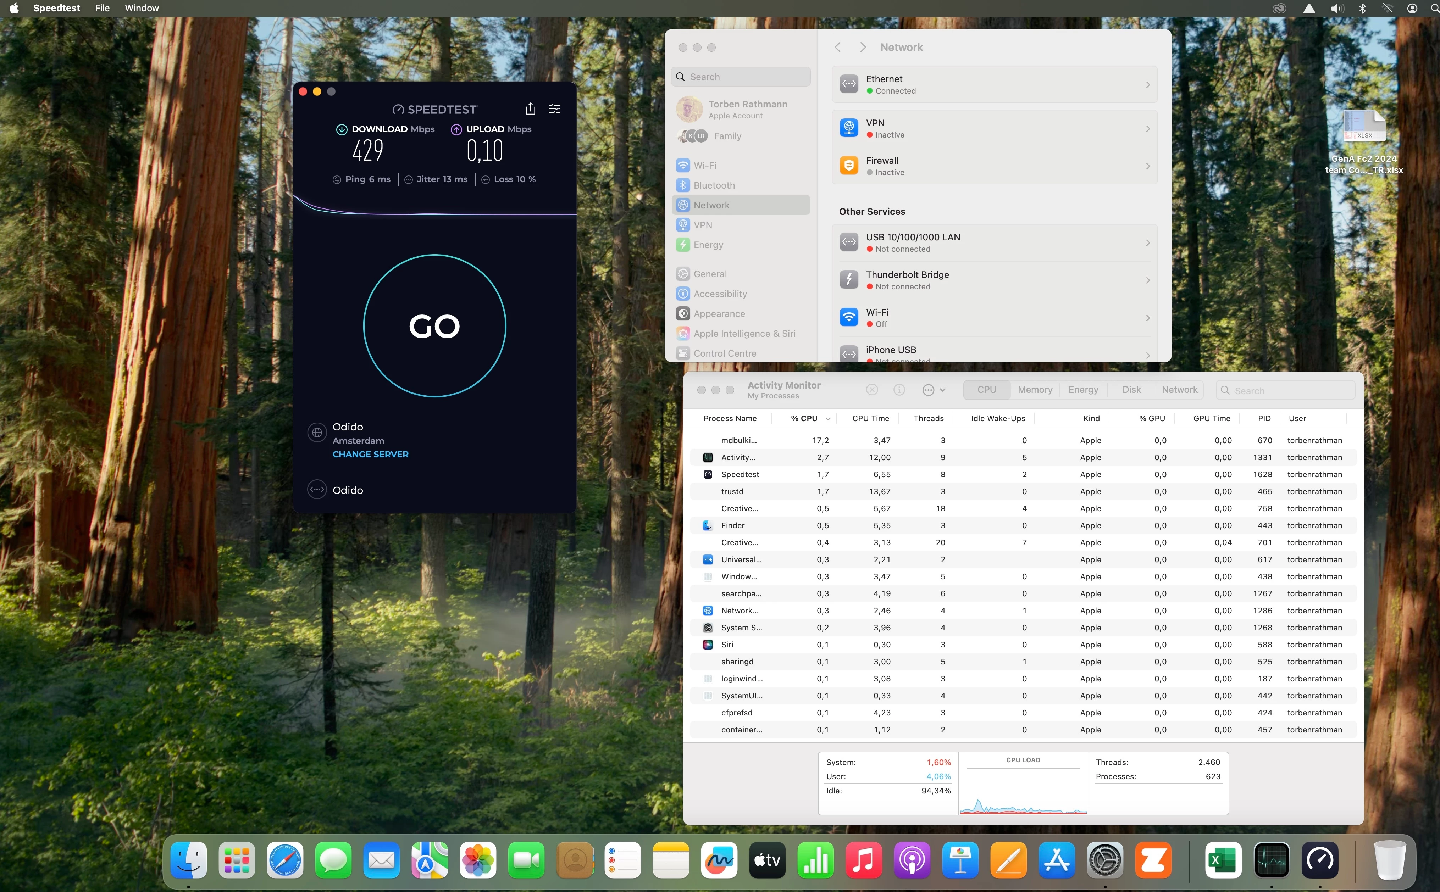The width and height of the screenshot is (1440, 892).
Task: Expand Wi-Fi Off row in Network pane
Action: point(995,317)
